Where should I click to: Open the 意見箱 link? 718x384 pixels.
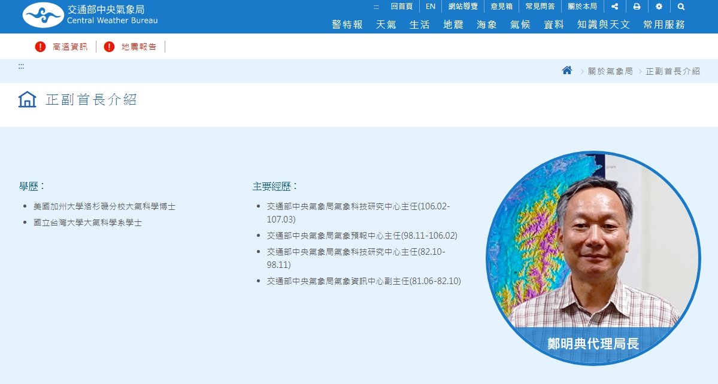point(501,7)
